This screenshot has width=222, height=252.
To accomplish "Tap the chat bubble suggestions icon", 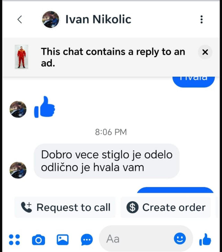I will click(x=87, y=240).
